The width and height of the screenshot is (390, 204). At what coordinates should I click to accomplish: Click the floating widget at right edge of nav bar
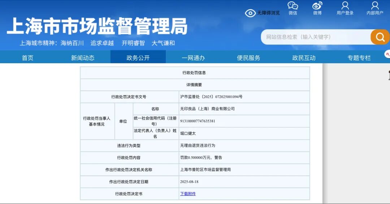[387, 54]
